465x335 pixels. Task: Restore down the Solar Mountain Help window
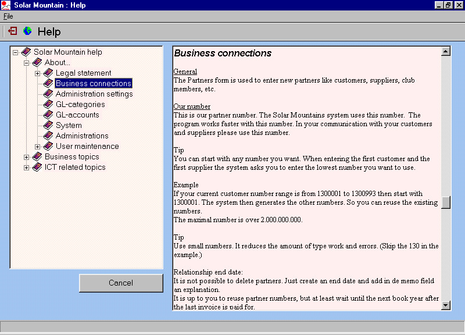[x=448, y=5]
